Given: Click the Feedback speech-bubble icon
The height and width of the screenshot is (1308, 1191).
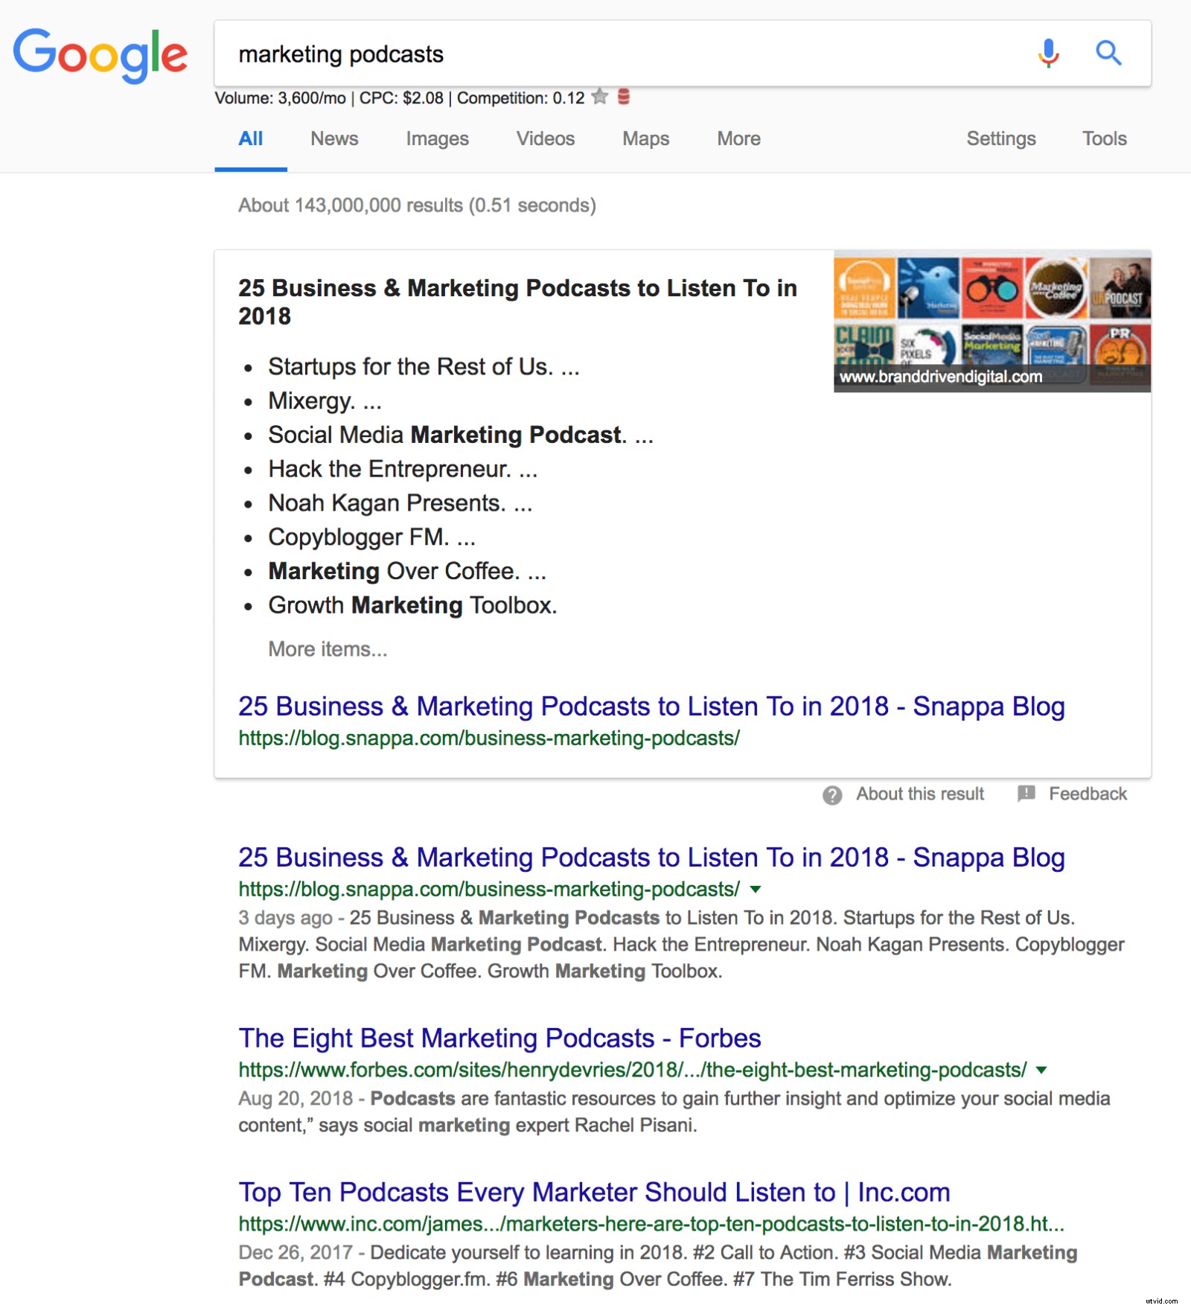Looking at the screenshot, I should (x=1025, y=794).
